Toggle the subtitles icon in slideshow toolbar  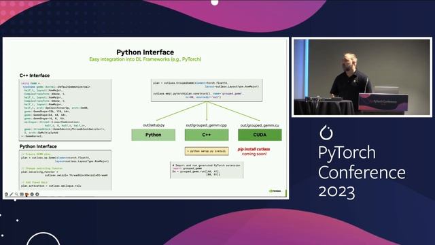pyautogui.click(x=22, y=194)
